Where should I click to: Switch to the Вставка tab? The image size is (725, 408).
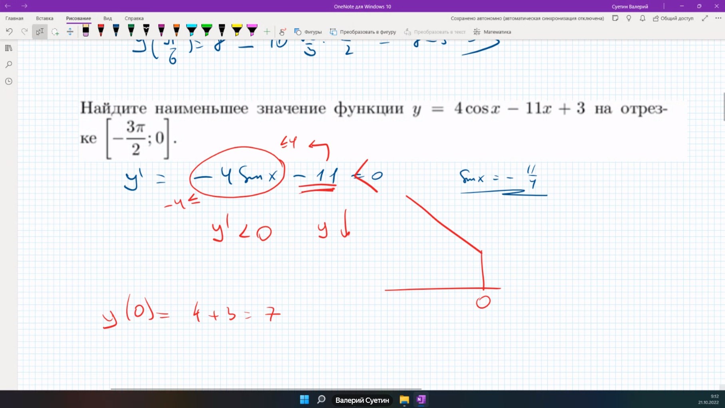(44, 18)
